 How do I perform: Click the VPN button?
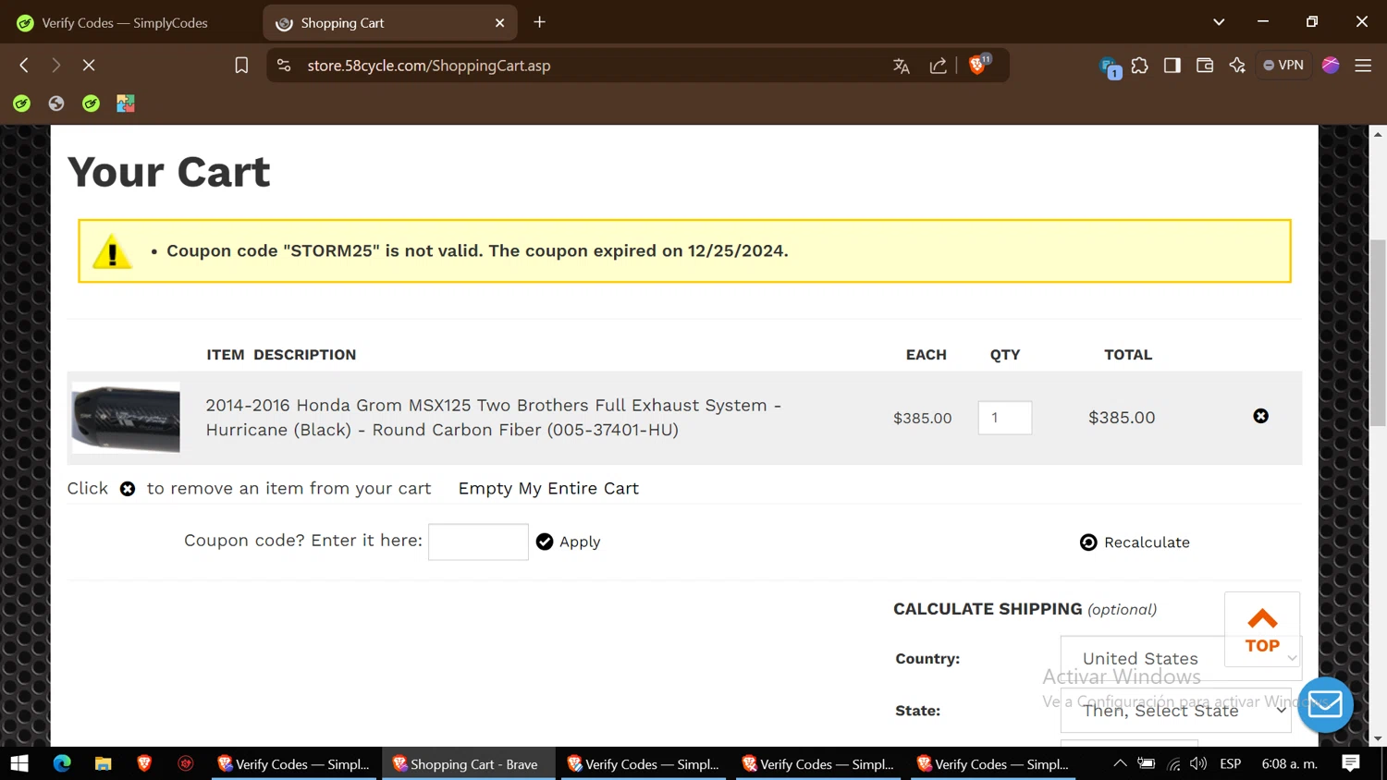(x=1283, y=65)
